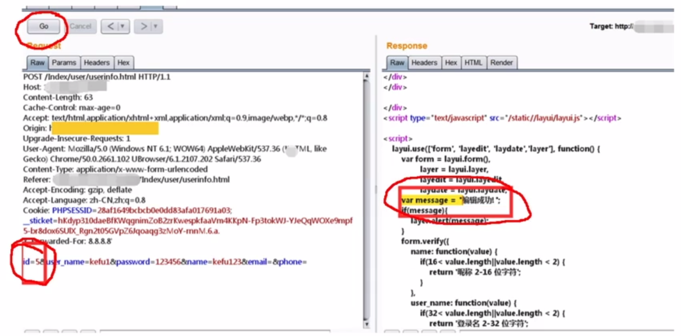Click the var form = layui.form() line
Viewport: 681px width, 336px height.
click(x=446, y=159)
